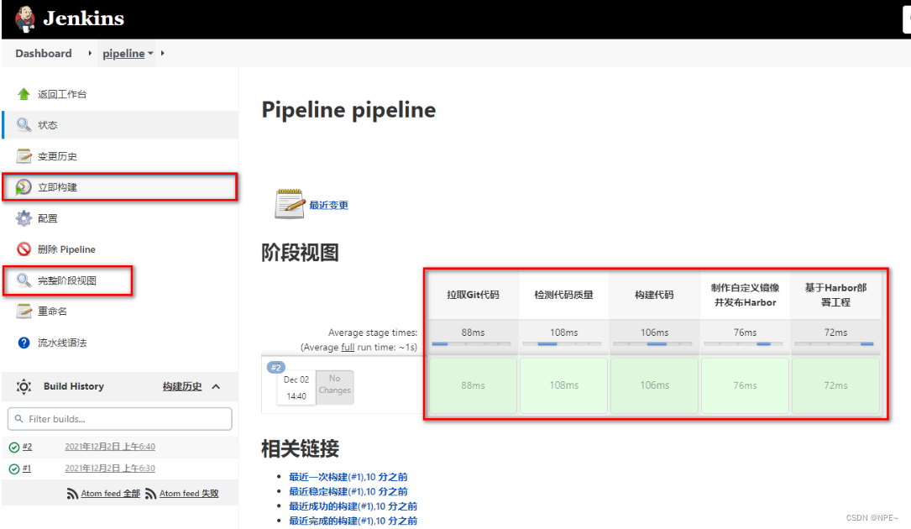Click the 2021年12月2日 上午6:40 build date link
Viewport: 911px width, 529px height.
click(110, 447)
